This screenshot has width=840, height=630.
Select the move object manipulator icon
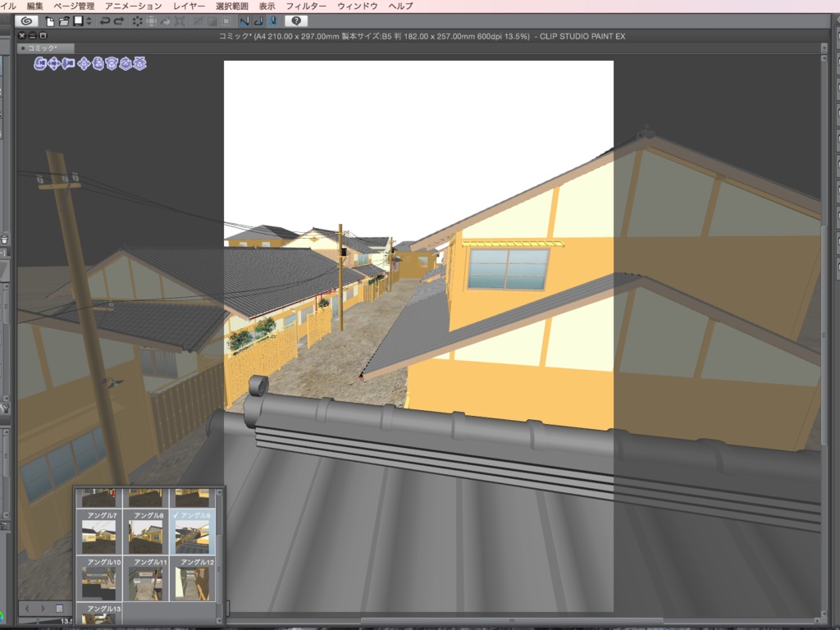pos(84,64)
